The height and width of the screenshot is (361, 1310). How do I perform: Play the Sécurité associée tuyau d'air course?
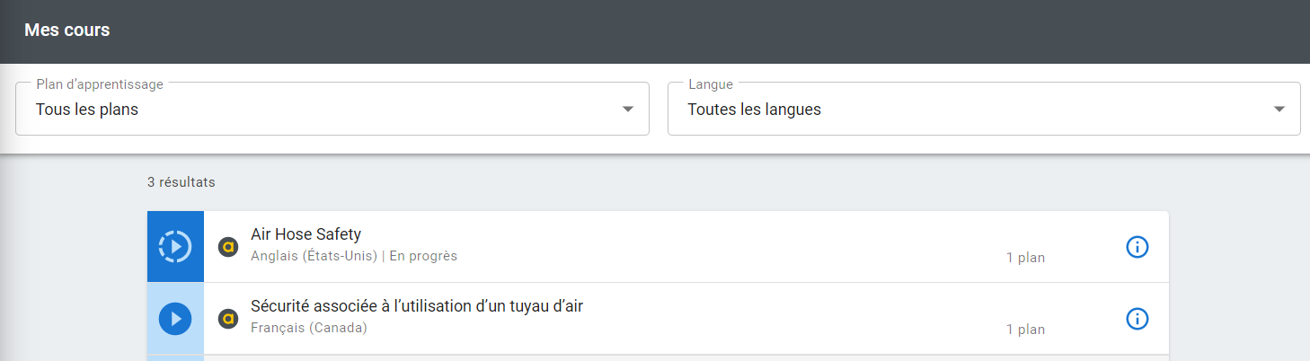tap(175, 319)
